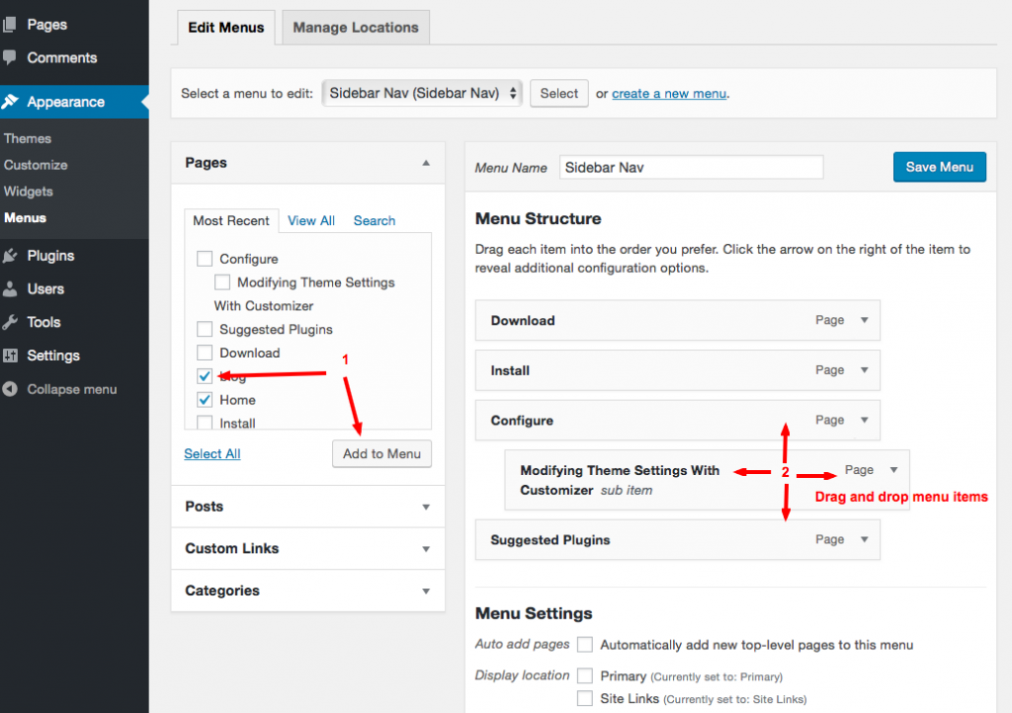Click the Suggested Plugins menu structure item

pyautogui.click(x=678, y=539)
